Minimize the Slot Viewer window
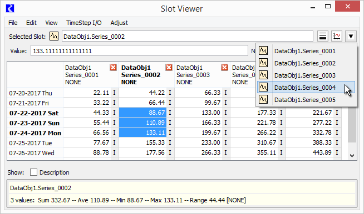This screenshot has width=364, height=214. [x=313, y=7]
